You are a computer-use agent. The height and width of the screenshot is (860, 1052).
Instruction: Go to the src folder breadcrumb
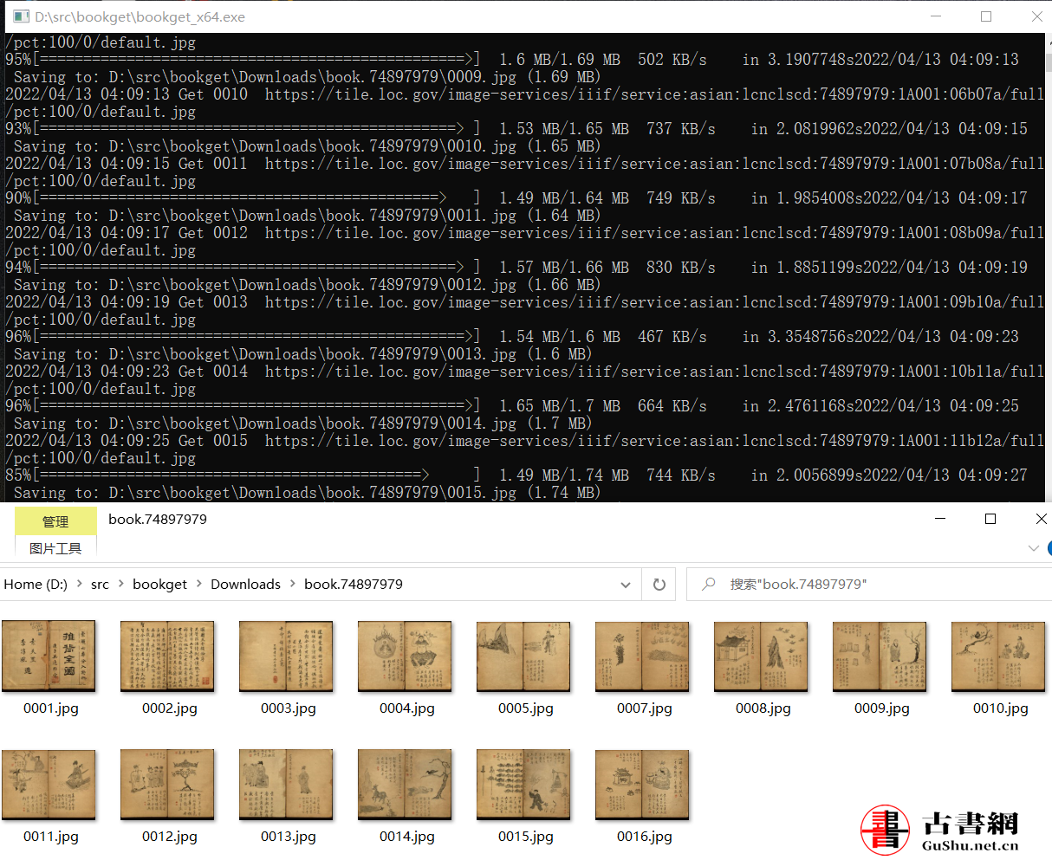point(100,585)
